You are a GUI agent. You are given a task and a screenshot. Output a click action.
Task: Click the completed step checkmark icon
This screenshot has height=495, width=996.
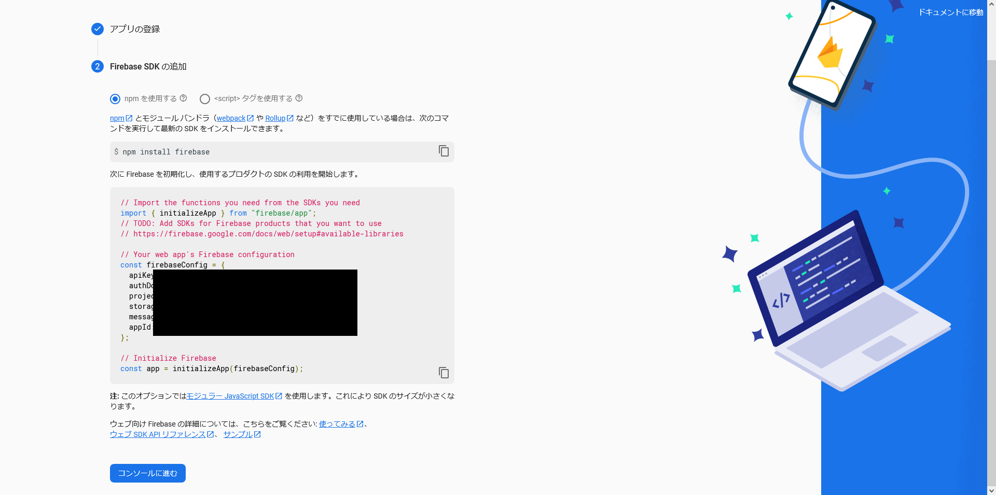98,29
